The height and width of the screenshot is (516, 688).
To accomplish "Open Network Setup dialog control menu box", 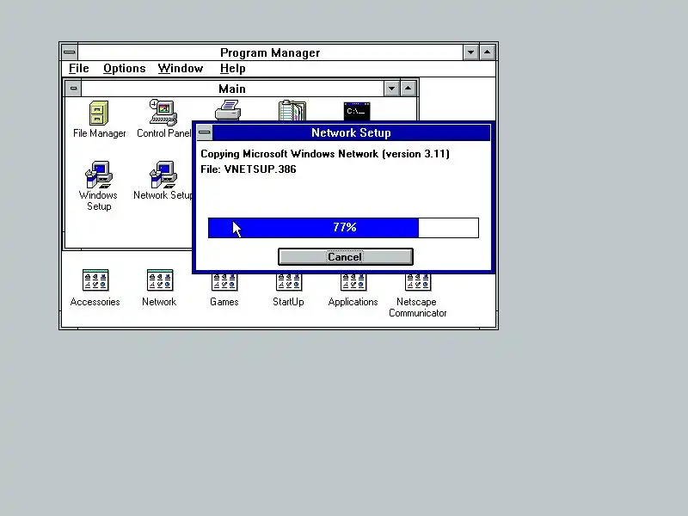I will [205, 132].
